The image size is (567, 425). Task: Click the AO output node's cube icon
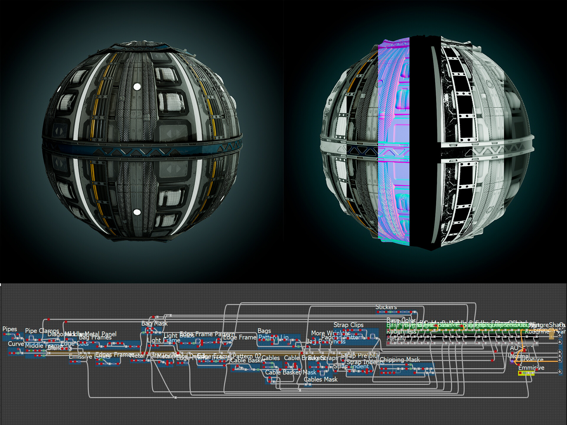(560, 352)
